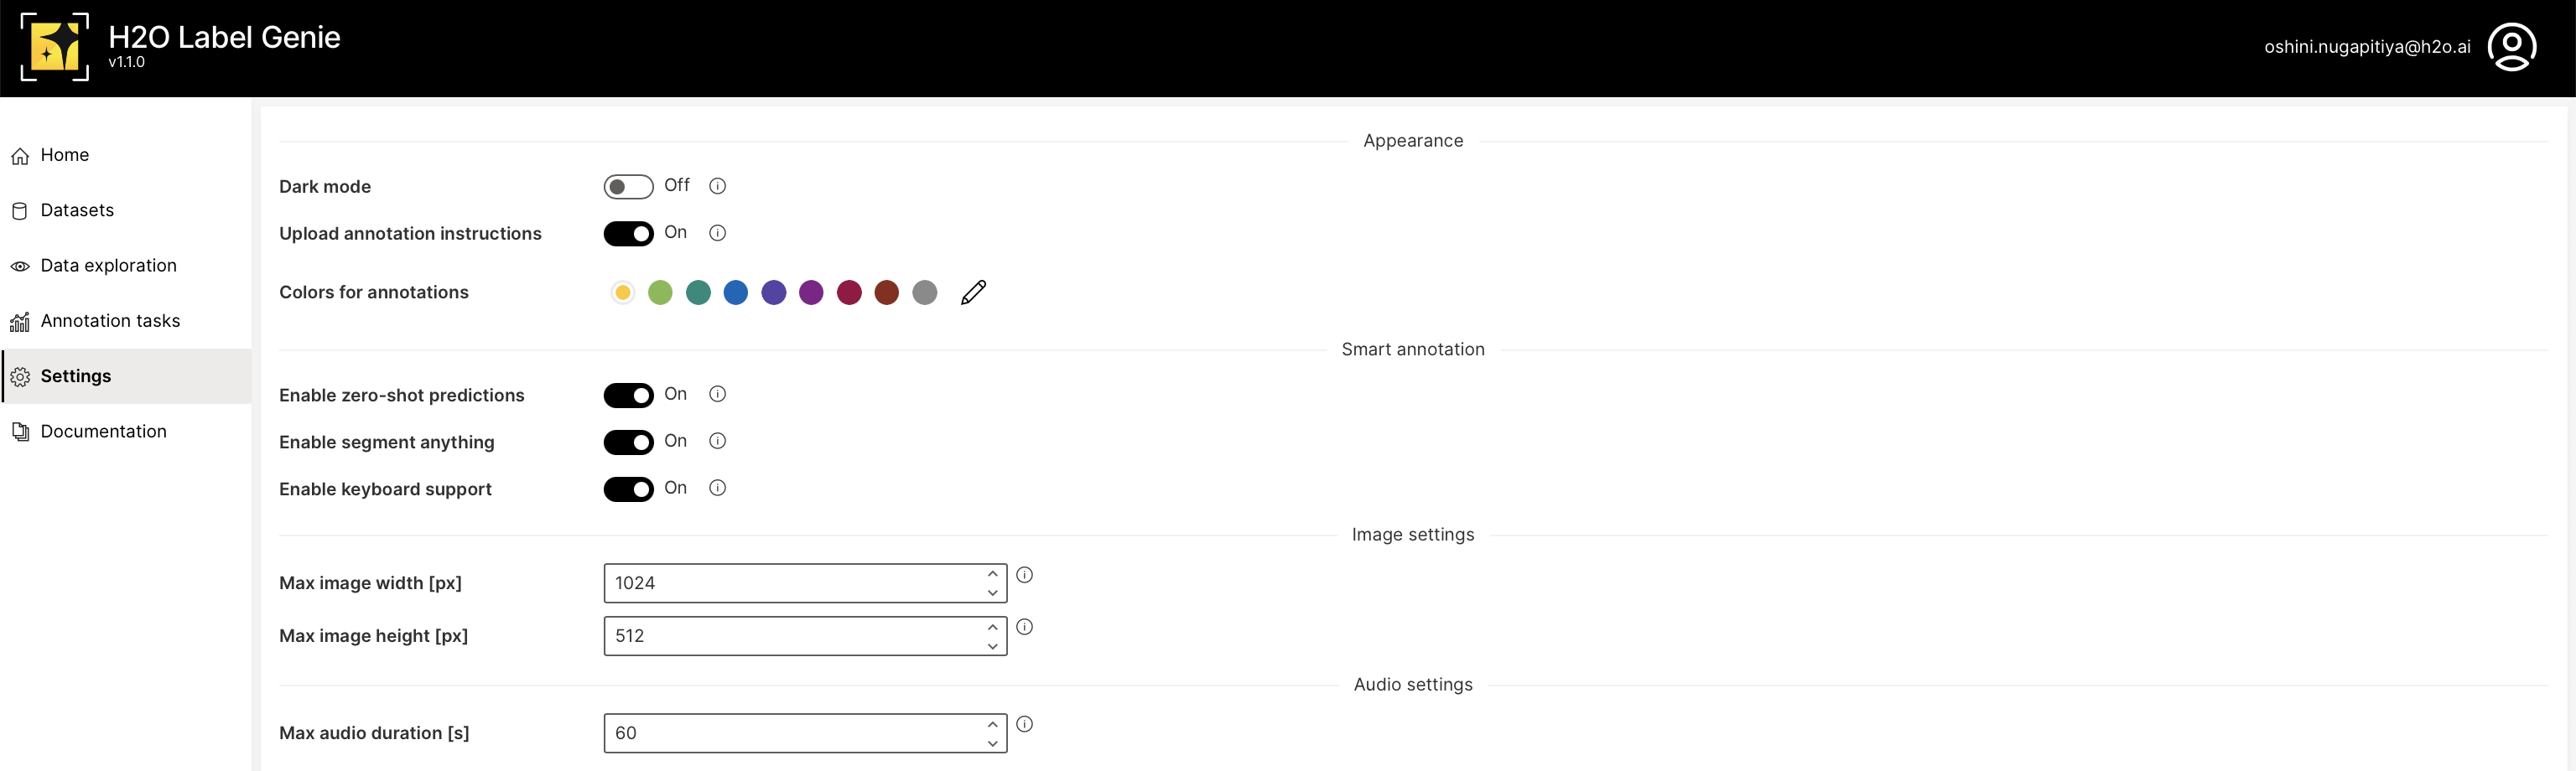This screenshot has width=2576, height=771.
Task: Click info icon next to Enable segment anything
Action: click(717, 441)
